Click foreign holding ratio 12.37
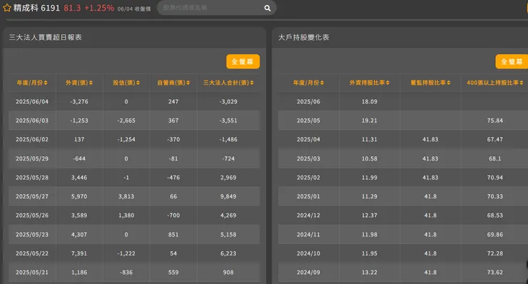Image resolution: width=528 pixels, height=284 pixels. click(370, 215)
